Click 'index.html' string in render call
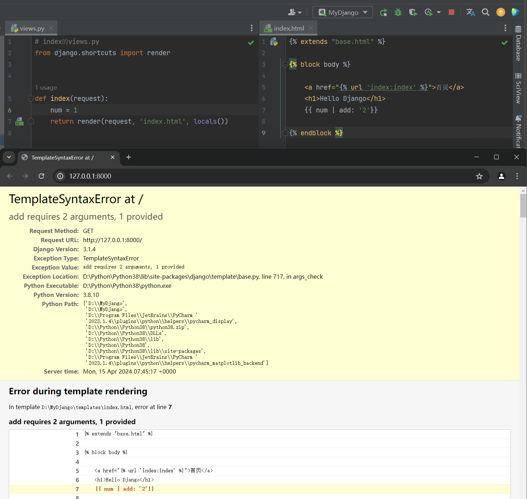 (162, 121)
